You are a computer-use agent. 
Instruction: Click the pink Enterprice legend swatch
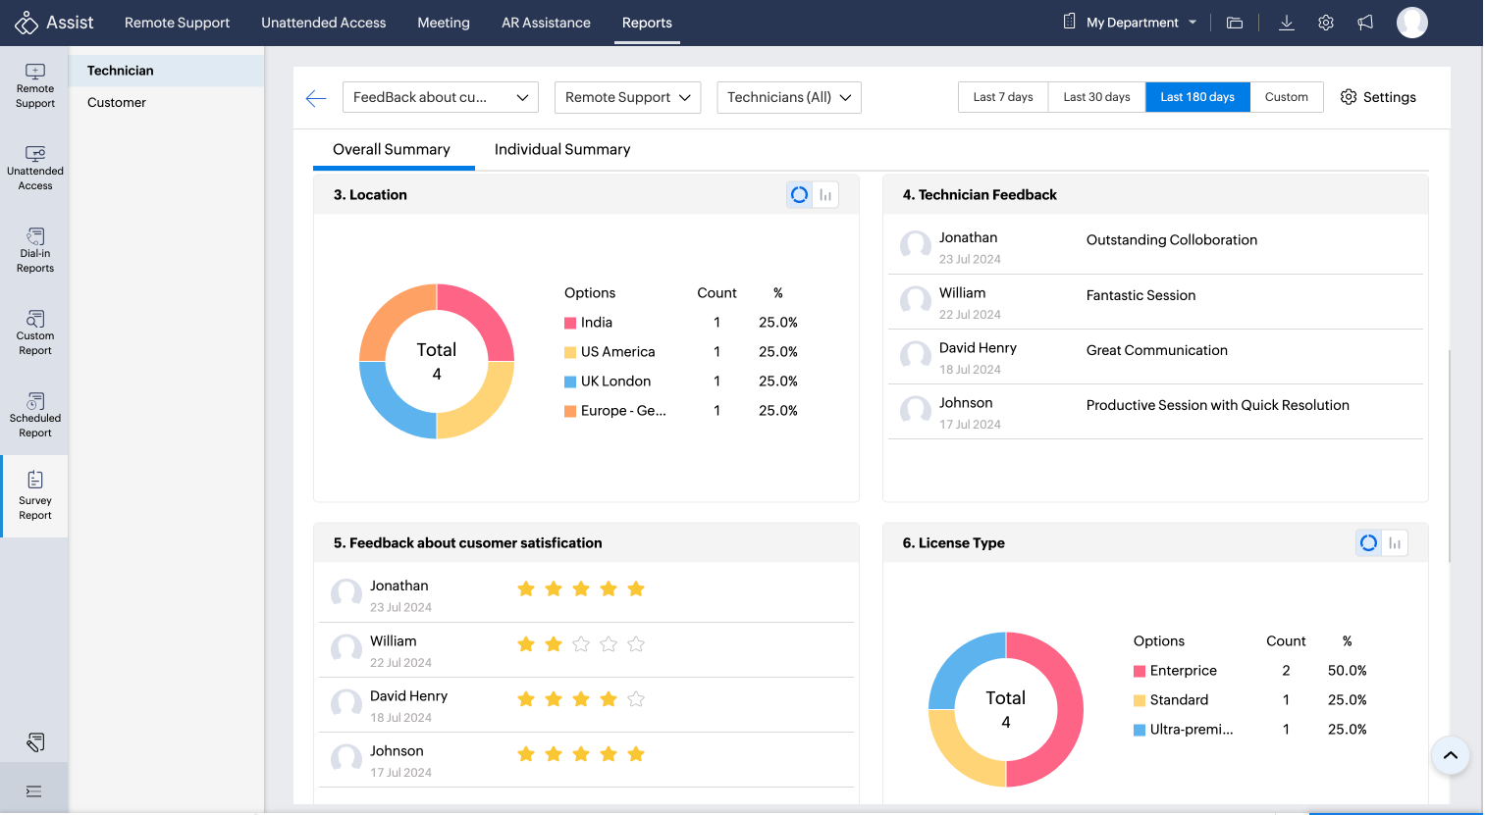(x=1140, y=671)
